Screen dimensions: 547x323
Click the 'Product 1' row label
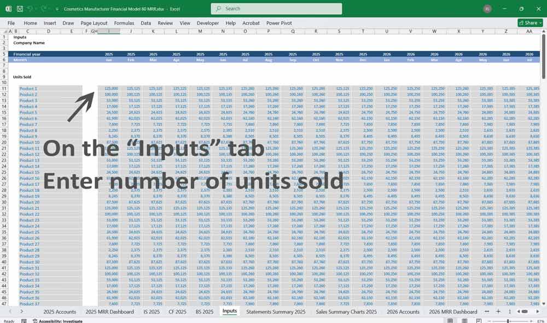(28, 89)
